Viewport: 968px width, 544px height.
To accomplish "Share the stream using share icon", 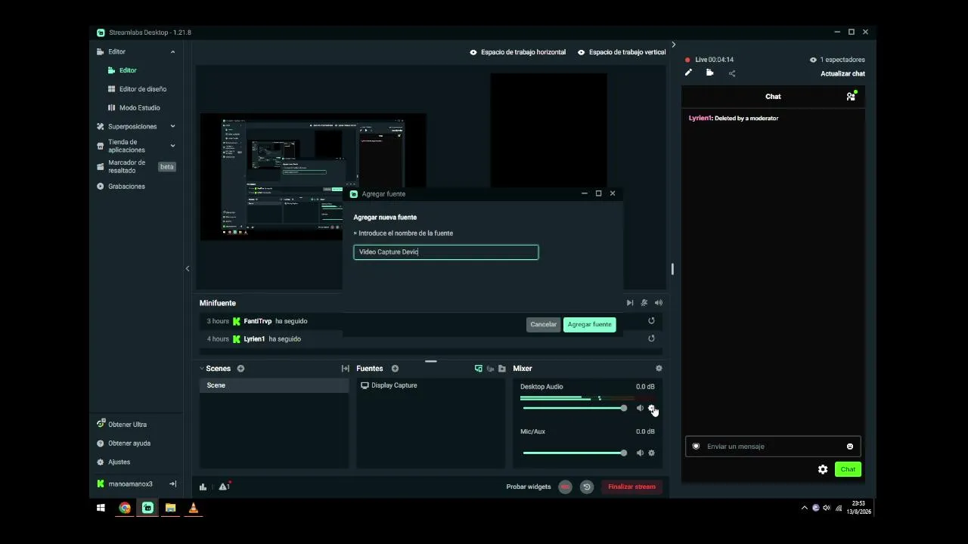I will [732, 73].
